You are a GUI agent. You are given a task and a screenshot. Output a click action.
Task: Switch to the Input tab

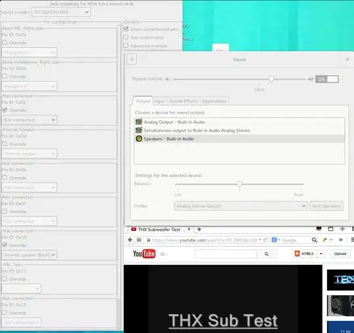[x=160, y=101]
